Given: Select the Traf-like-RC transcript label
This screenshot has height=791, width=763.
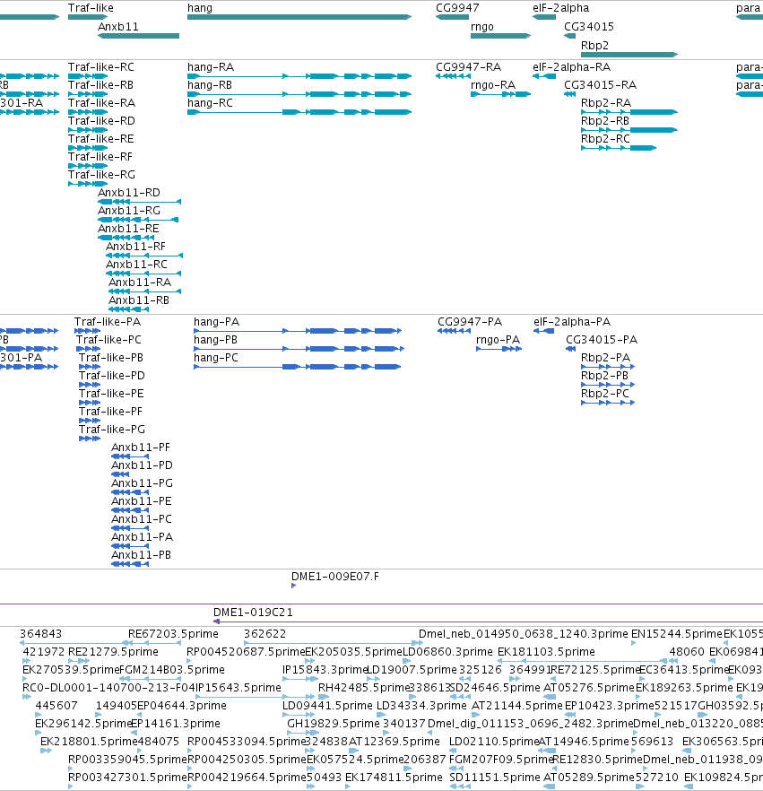Looking at the screenshot, I should point(100,67).
